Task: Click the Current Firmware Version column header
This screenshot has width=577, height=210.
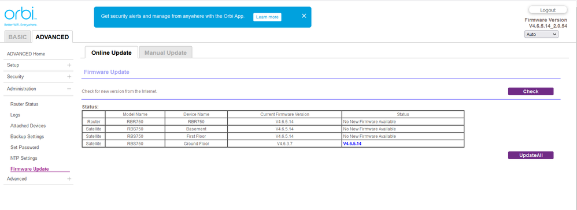Action: (x=284, y=115)
